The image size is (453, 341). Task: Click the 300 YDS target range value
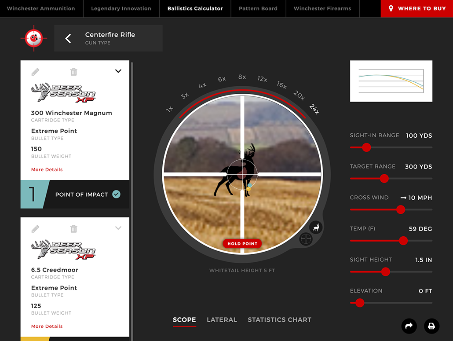click(x=418, y=166)
